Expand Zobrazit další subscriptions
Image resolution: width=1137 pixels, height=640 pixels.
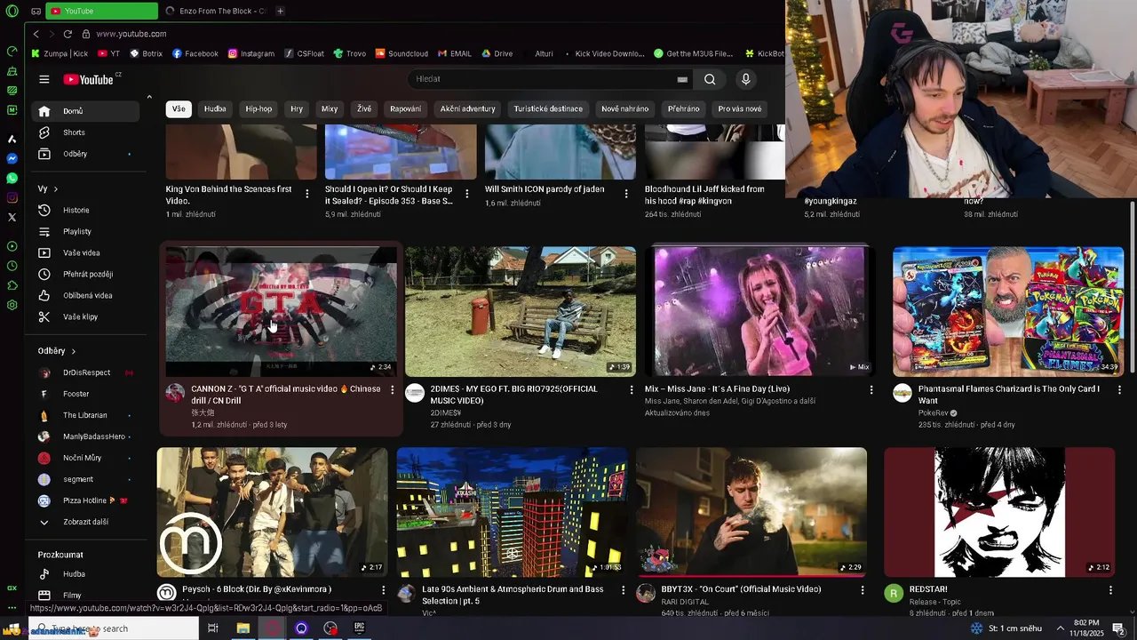(85, 522)
